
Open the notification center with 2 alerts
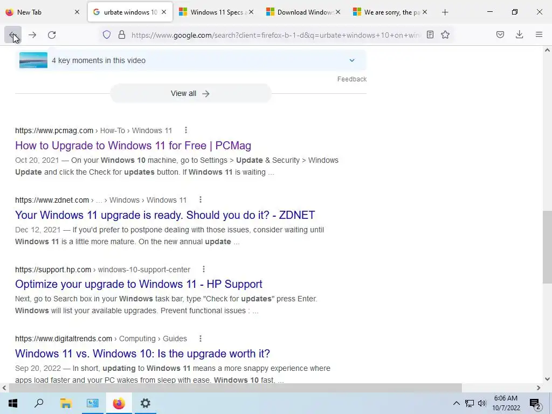tap(535, 404)
